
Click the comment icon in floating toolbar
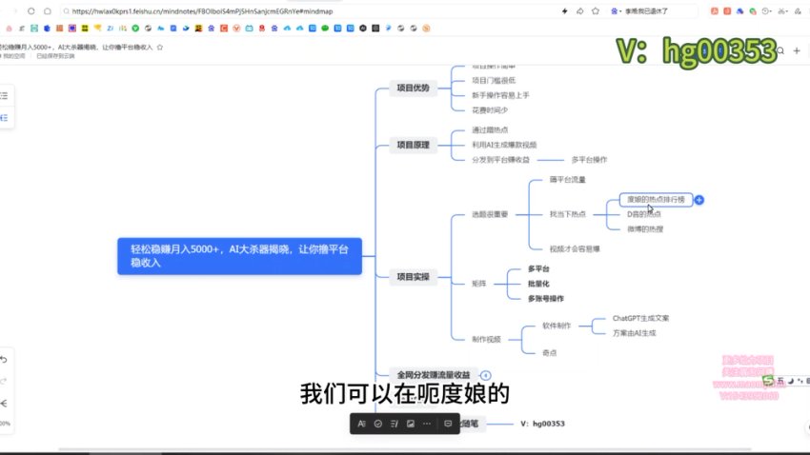(449, 423)
